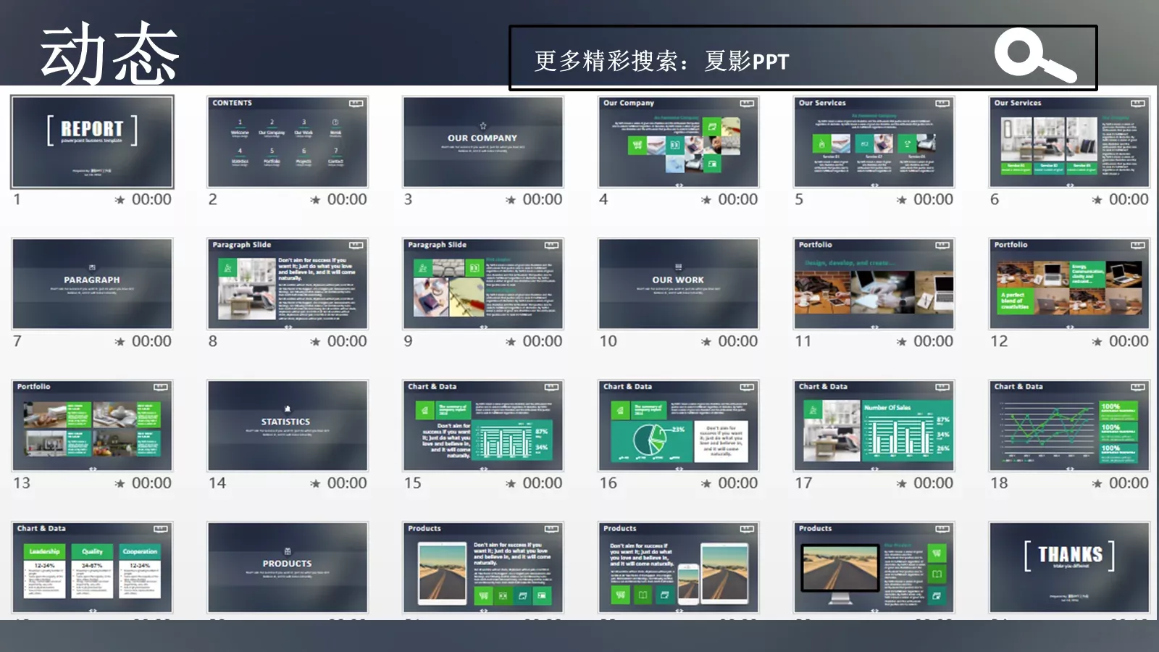Click the 动态 title text

pyautogui.click(x=109, y=52)
